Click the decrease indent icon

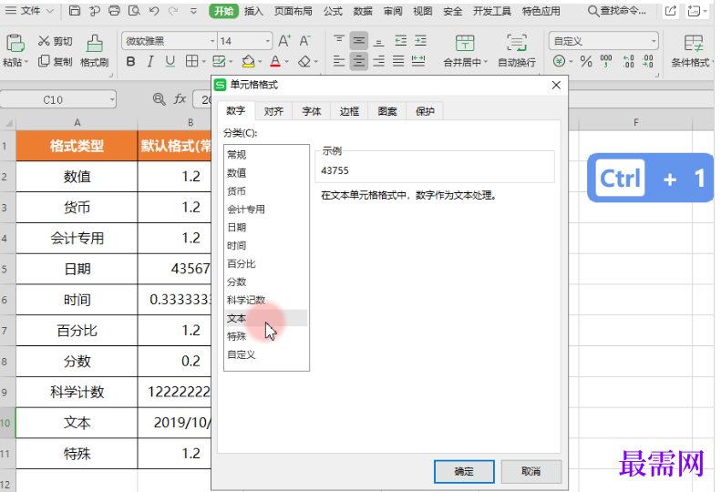pos(400,41)
